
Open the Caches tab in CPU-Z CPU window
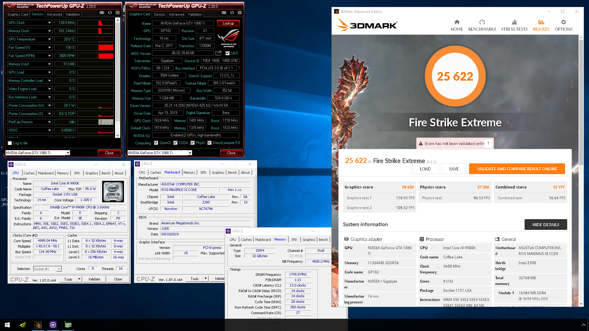point(29,173)
